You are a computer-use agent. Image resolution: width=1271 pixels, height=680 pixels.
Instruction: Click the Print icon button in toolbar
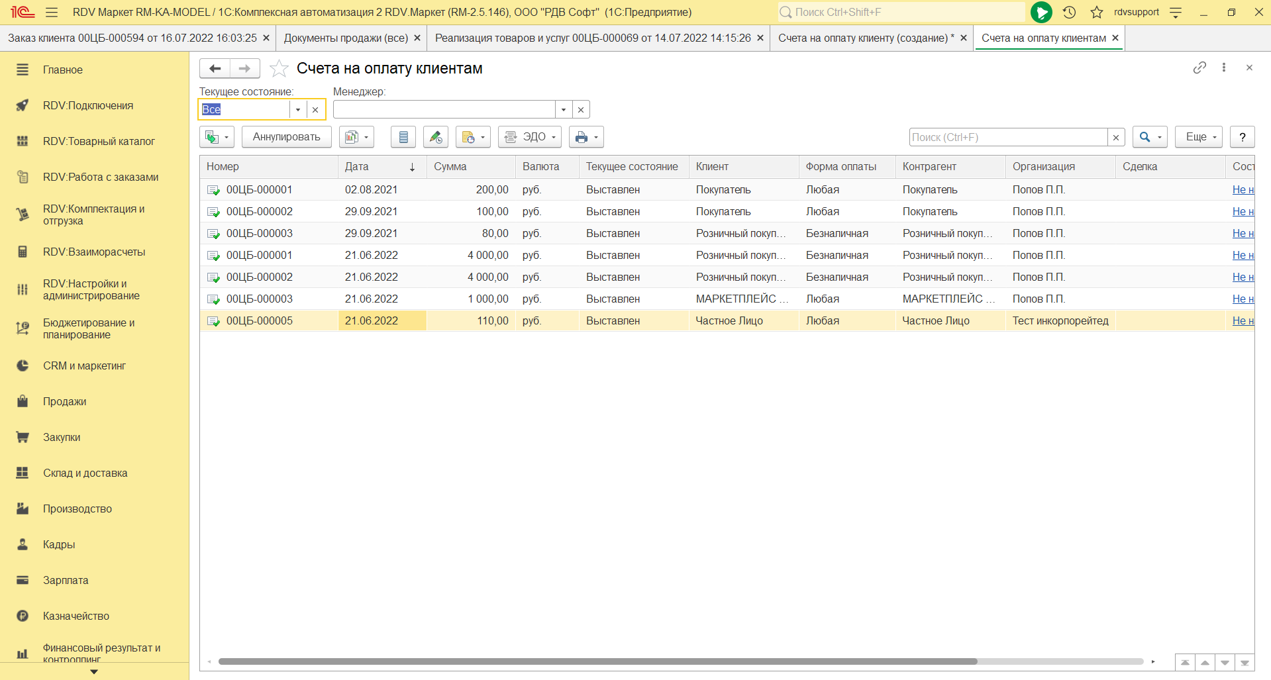(x=585, y=137)
